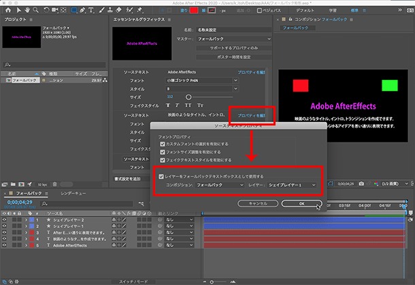Image resolution: width=415 pixels, height=285 pixels.
Task: Toggle フォントサイズ調整を有効にする checkbox
Action: point(163,152)
